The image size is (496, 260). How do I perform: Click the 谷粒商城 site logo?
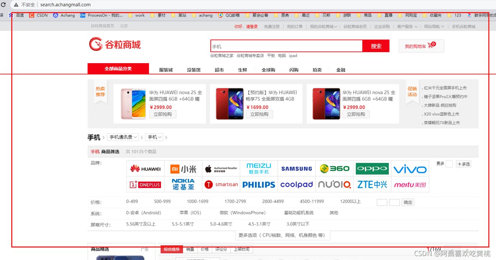115,45
